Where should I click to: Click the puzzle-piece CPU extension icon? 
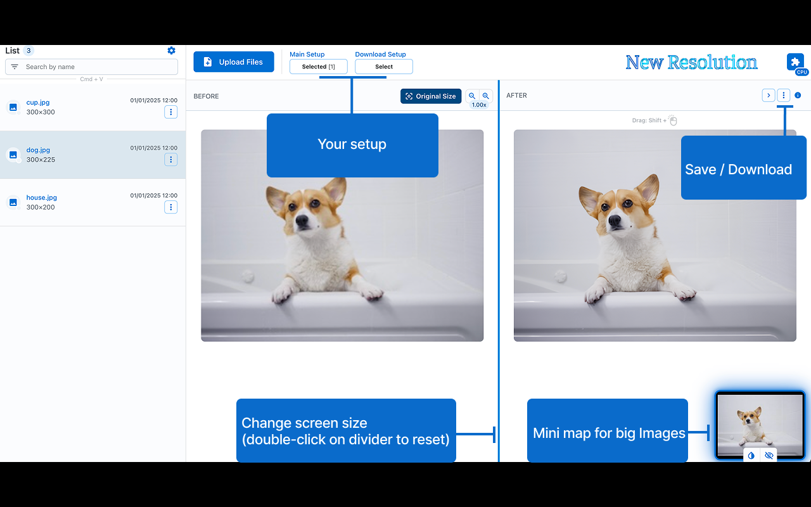[796, 62]
